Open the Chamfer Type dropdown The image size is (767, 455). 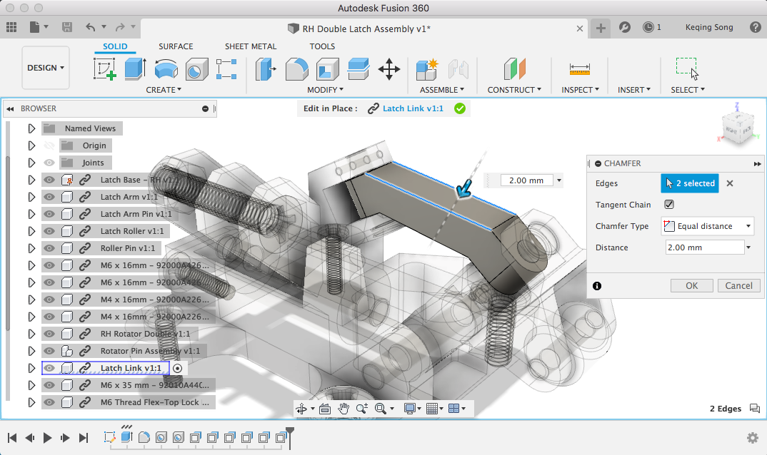click(x=707, y=226)
